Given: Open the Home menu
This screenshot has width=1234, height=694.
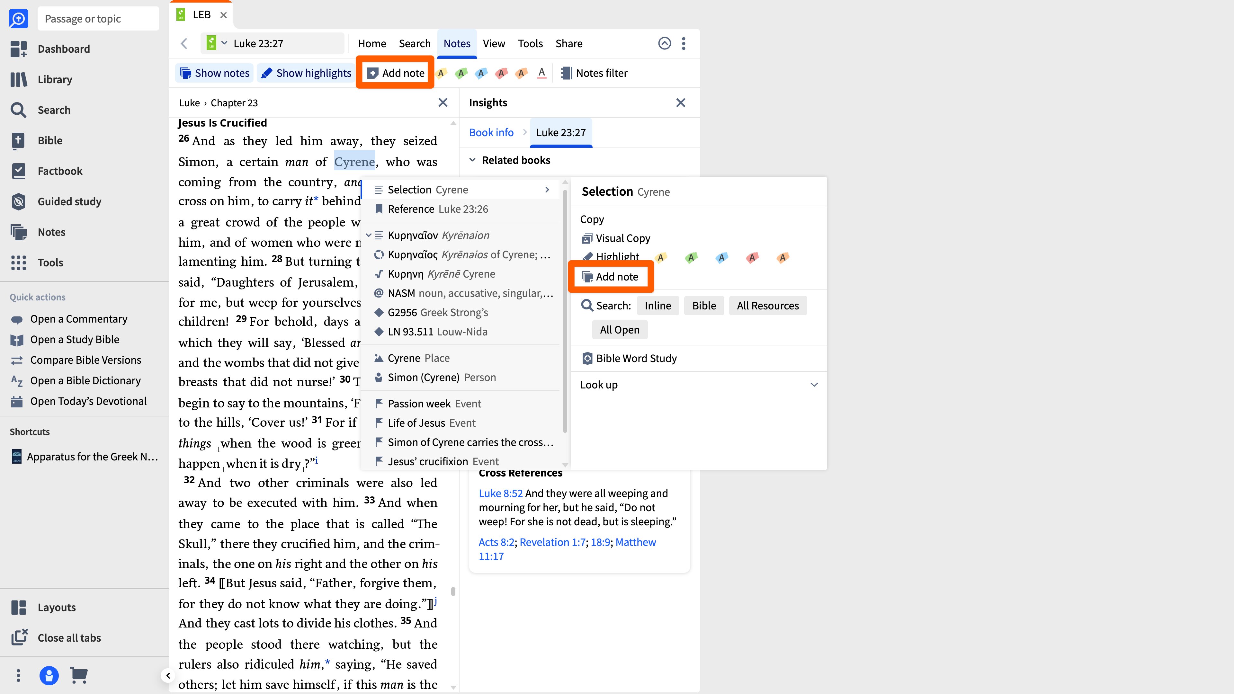Looking at the screenshot, I should point(372,44).
